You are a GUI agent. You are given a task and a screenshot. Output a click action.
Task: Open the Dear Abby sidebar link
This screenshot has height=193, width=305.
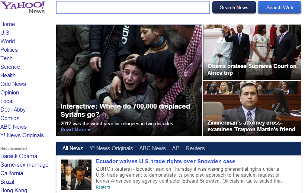tap(13, 110)
